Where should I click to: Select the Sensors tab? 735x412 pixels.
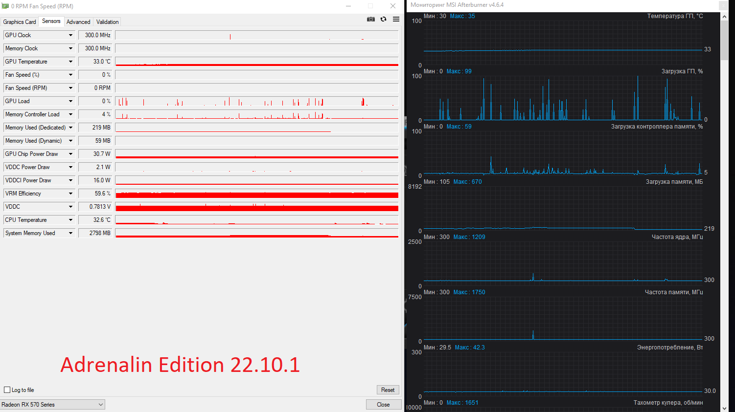click(51, 21)
